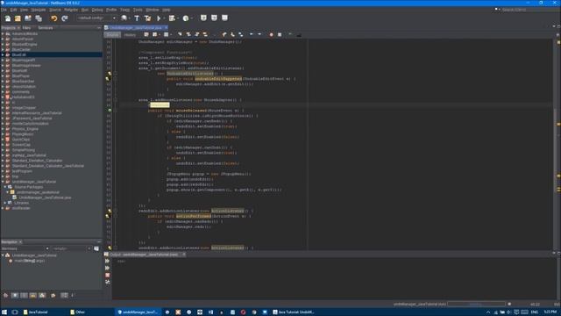The width and height of the screenshot is (561, 316).
Task: Open JavaTutorial folder in taskbar
Action: pos(35,312)
